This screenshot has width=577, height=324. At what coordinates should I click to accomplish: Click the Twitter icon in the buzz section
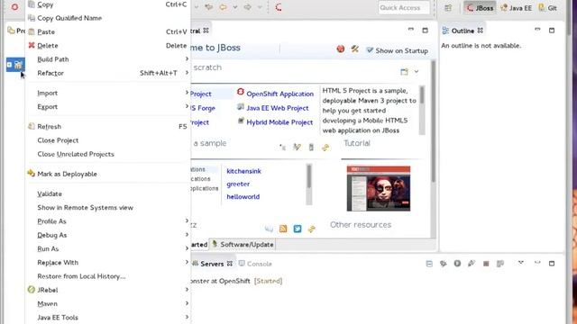tap(298, 229)
